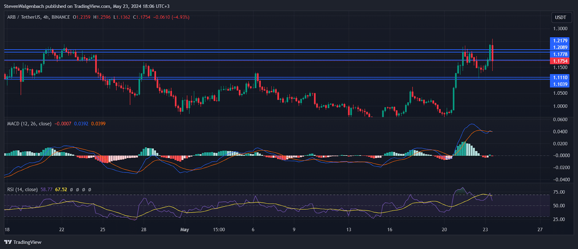The image size is (578, 249).
Task: Click the 15:00 label on time axis
Action: pyautogui.click(x=219, y=230)
